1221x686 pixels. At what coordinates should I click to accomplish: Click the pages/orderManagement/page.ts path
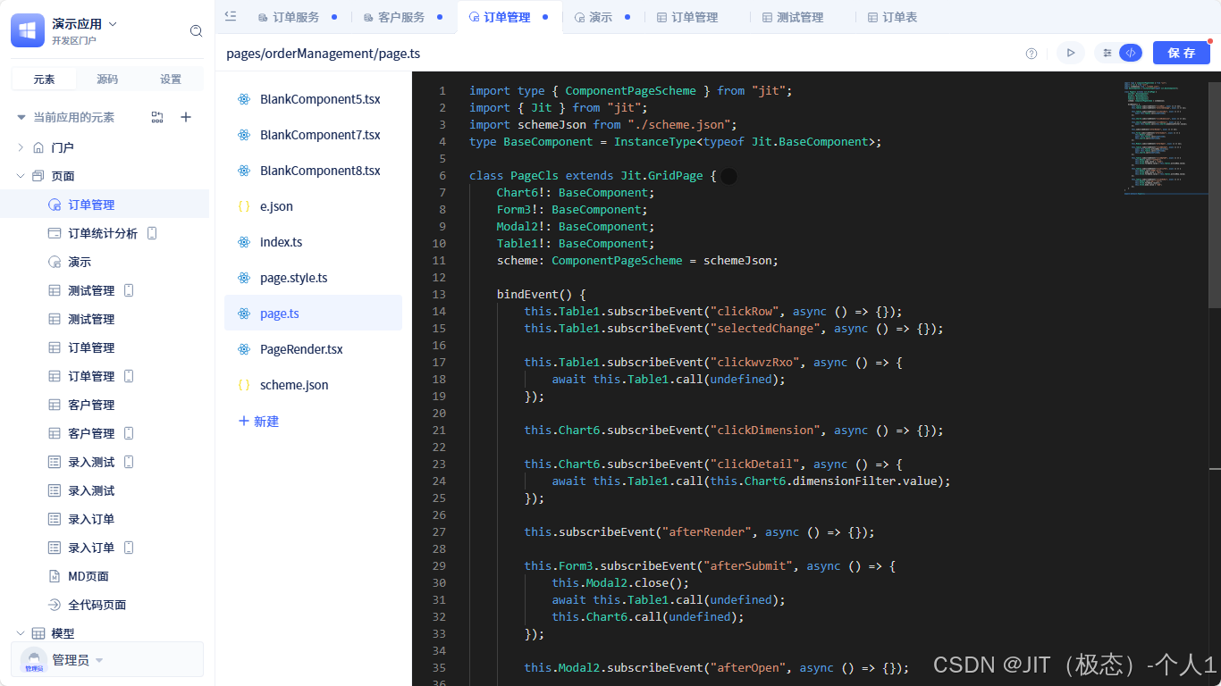[324, 54]
